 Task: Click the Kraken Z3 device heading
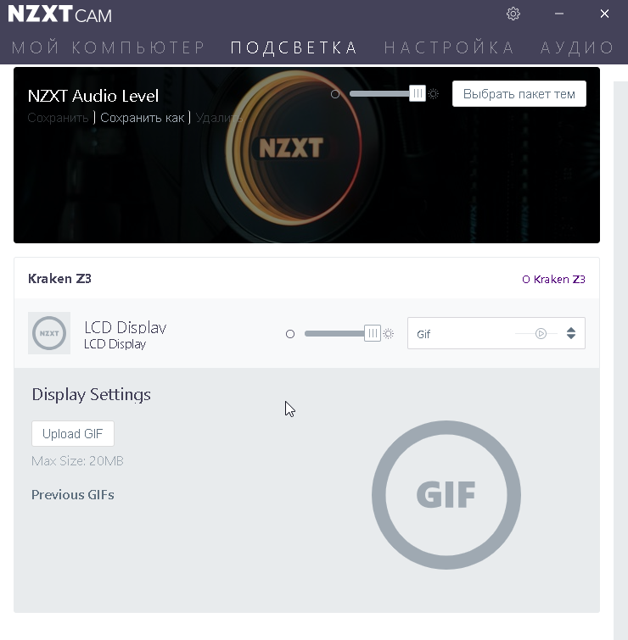tap(59, 278)
